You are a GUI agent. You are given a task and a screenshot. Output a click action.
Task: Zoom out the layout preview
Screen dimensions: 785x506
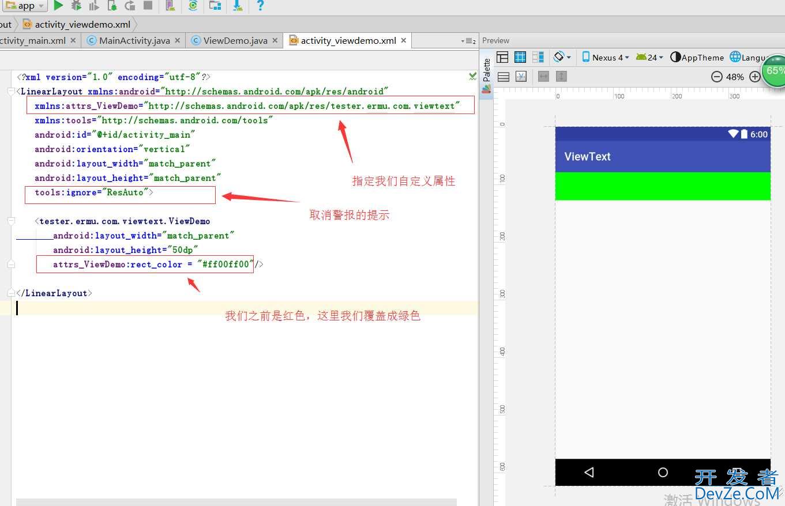717,77
